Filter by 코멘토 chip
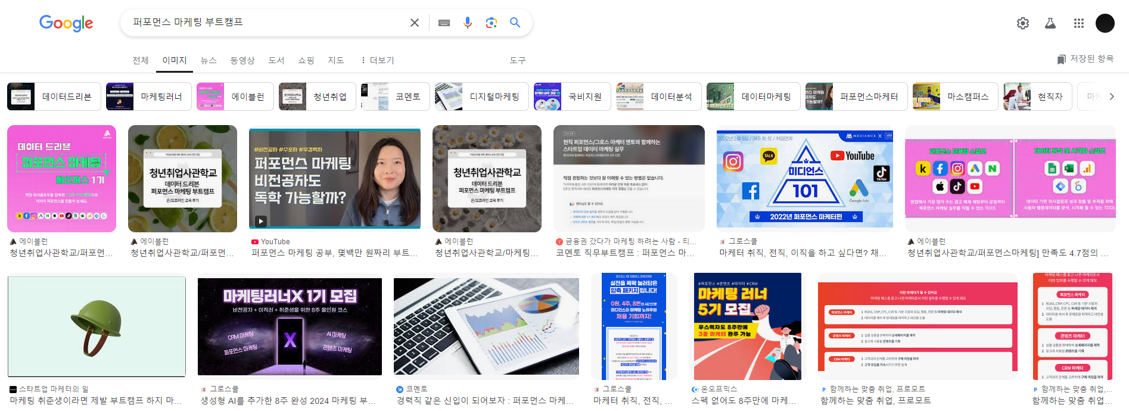This screenshot has height=411, width=1129. [x=396, y=96]
